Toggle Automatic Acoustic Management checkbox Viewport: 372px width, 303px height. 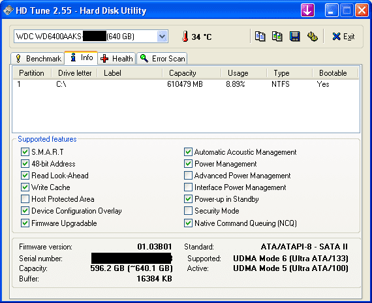click(188, 152)
